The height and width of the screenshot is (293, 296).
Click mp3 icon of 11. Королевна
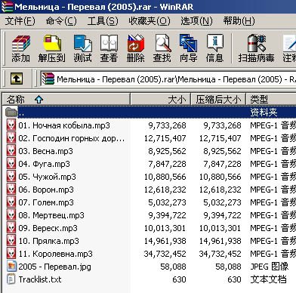(11, 254)
